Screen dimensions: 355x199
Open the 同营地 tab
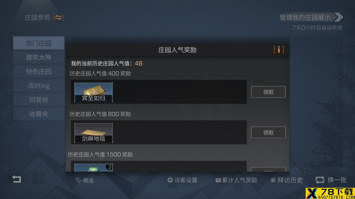click(x=38, y=100)
